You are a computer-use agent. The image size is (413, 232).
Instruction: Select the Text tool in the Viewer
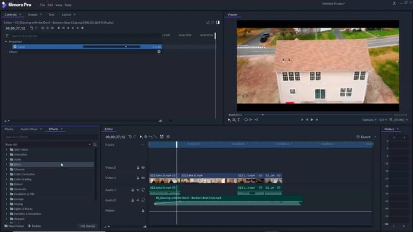click(x=239, y=120)
